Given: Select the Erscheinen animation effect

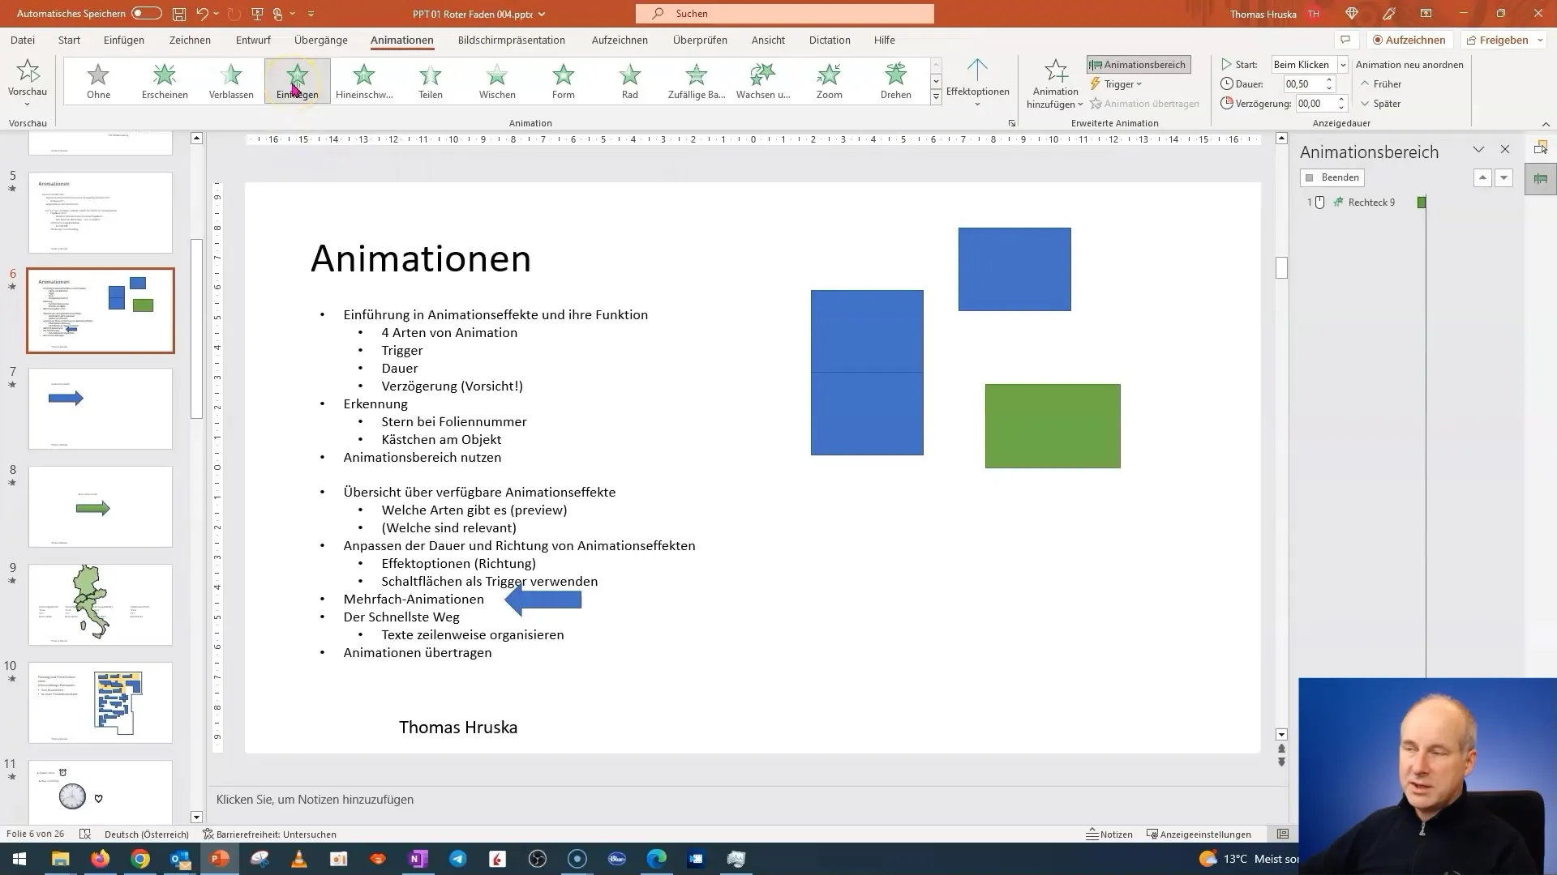Looking at the screenshot, I should tap(165, 81).
